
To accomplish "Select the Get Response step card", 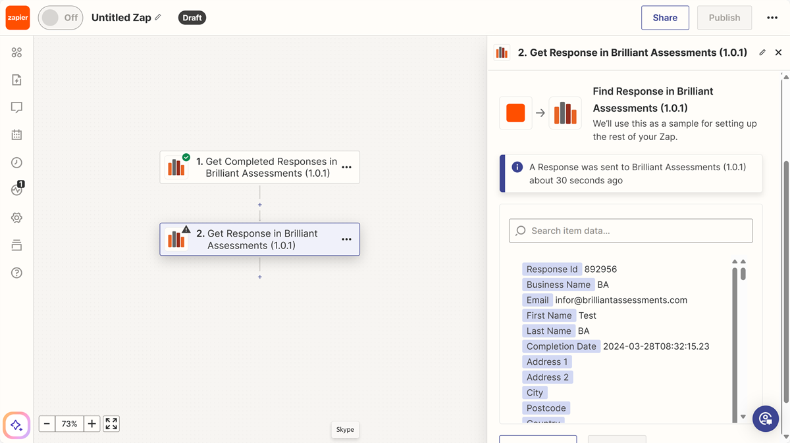I will coord(260,239).
